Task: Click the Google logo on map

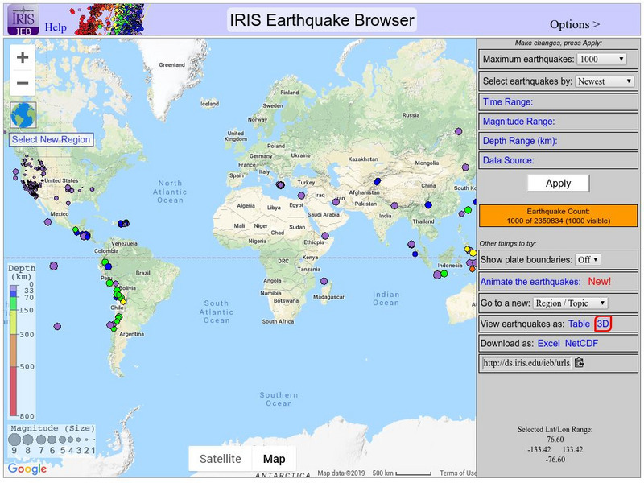Action: [27, 469]
